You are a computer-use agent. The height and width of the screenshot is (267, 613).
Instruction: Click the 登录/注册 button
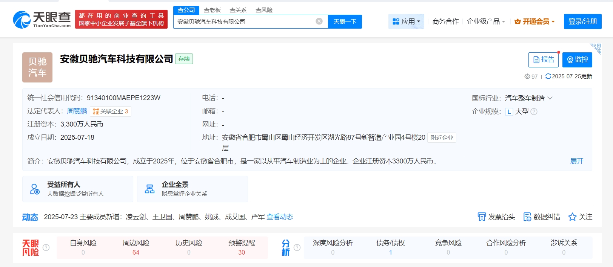[583, 21]
